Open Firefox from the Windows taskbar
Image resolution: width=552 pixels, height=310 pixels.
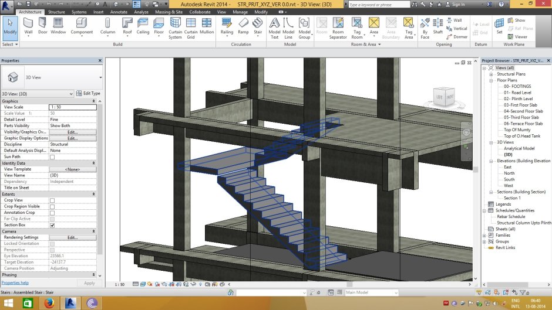[49, 302]
